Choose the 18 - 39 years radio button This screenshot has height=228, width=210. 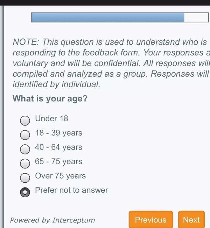point(25,135)
